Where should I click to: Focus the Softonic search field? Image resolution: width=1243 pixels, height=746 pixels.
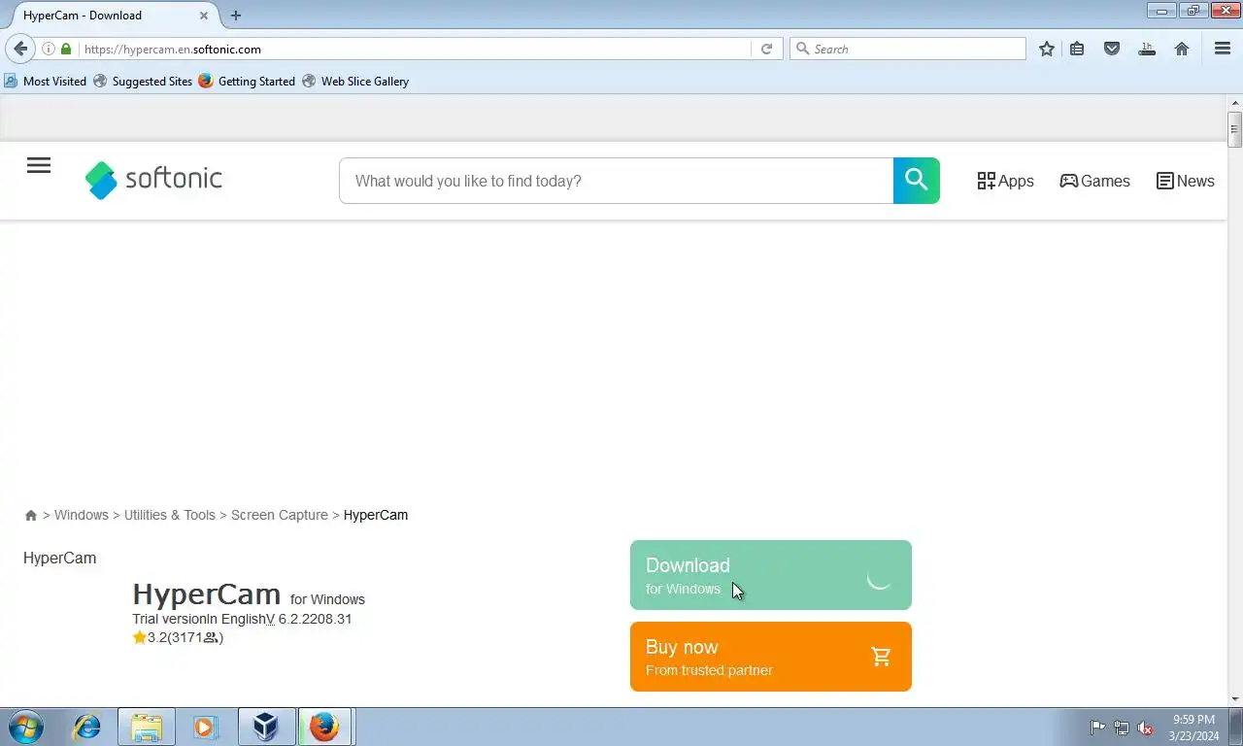[x=616, y=181]
